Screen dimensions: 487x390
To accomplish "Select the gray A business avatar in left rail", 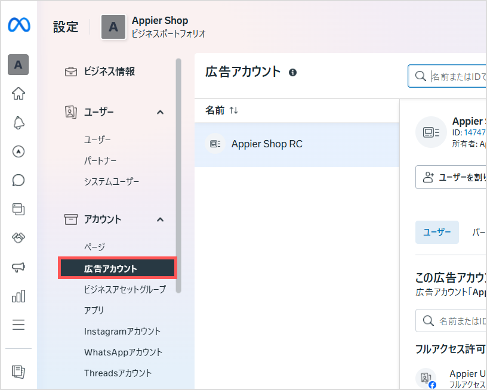I will pos(19,64).
